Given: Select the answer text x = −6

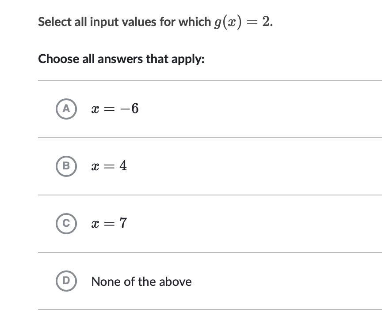Looking at the screenshot, I should coord(115,109).
